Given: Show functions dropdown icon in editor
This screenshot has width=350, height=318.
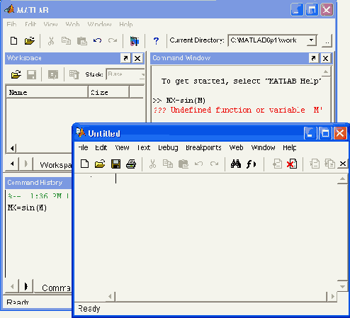Looking at the screenshot, I should coord(252,164).
